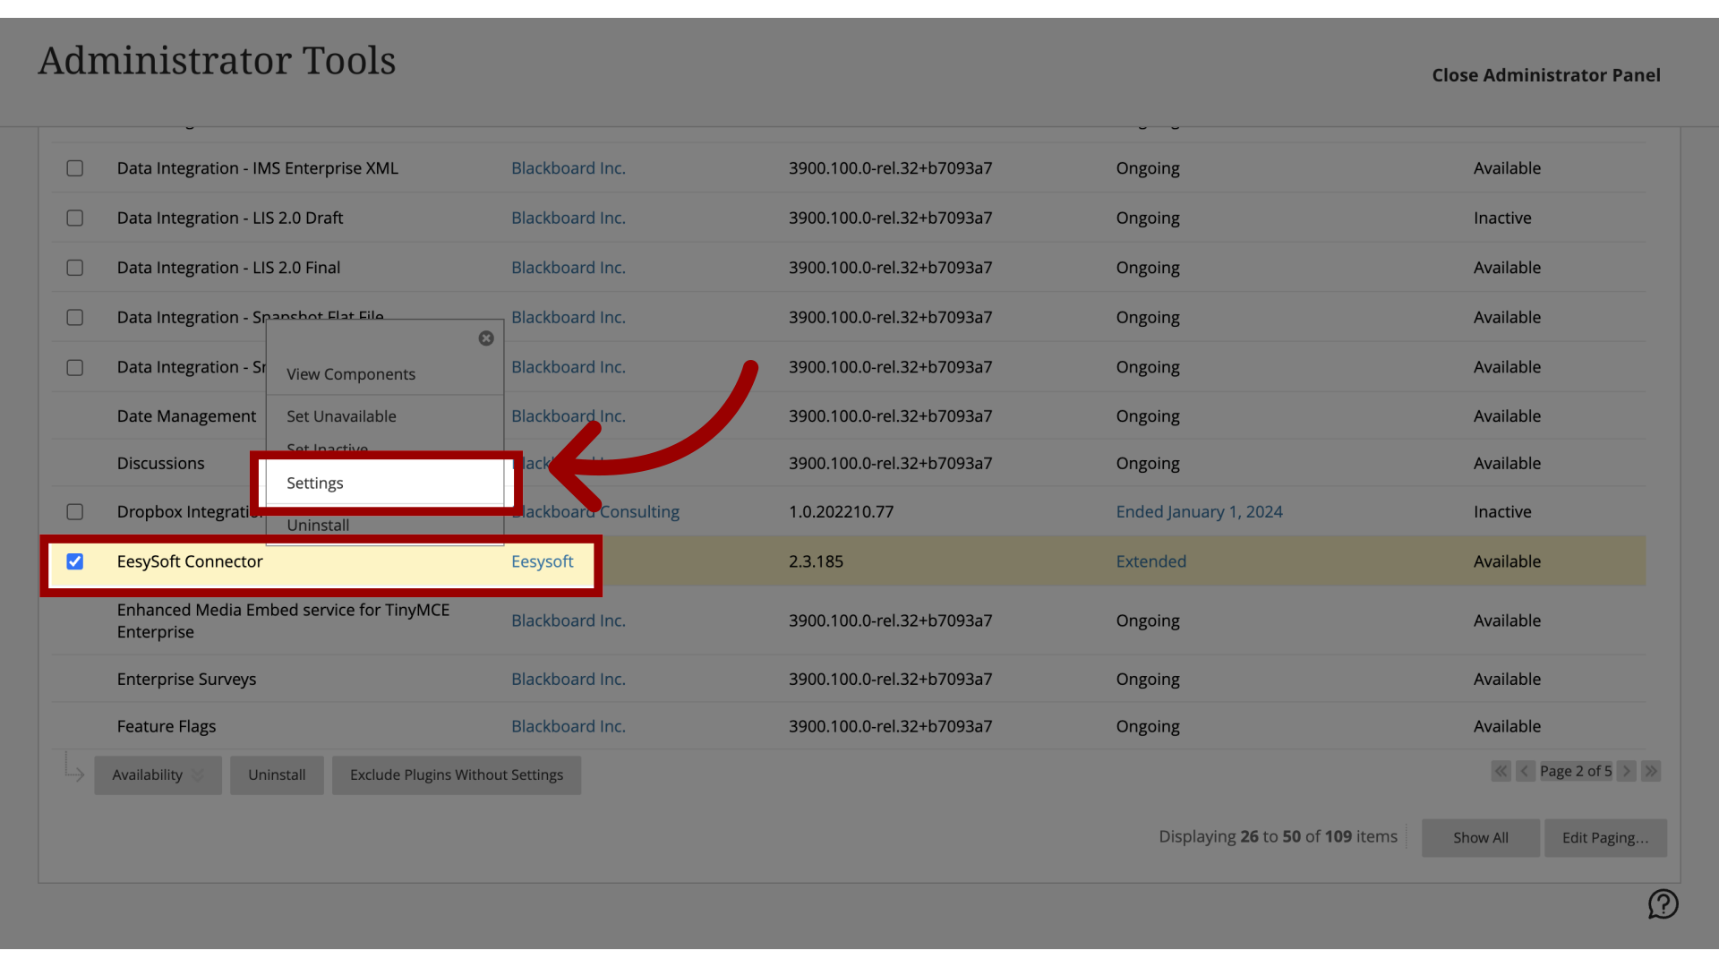Open Settings from the context menu
The width and height of the screenshot is (1719, 967).
point(385,483)
